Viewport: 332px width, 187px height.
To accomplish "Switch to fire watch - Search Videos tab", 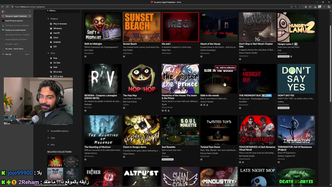I will [x=16, y=49].
